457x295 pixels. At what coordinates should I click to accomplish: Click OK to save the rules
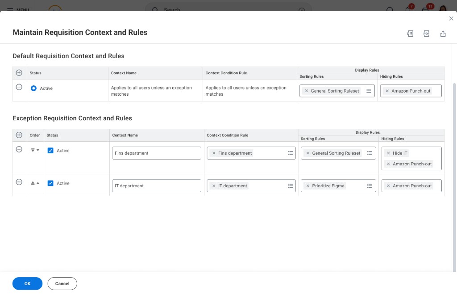coord(27,283)
